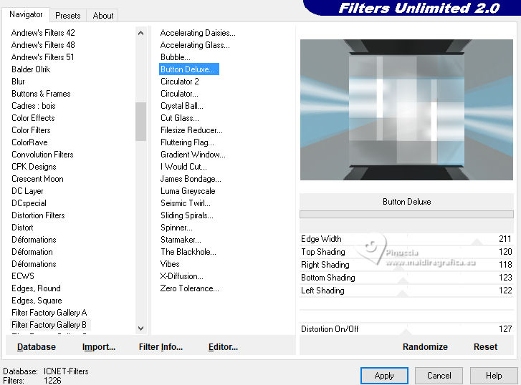Switch to the Navigator tab

pos(26,14)
